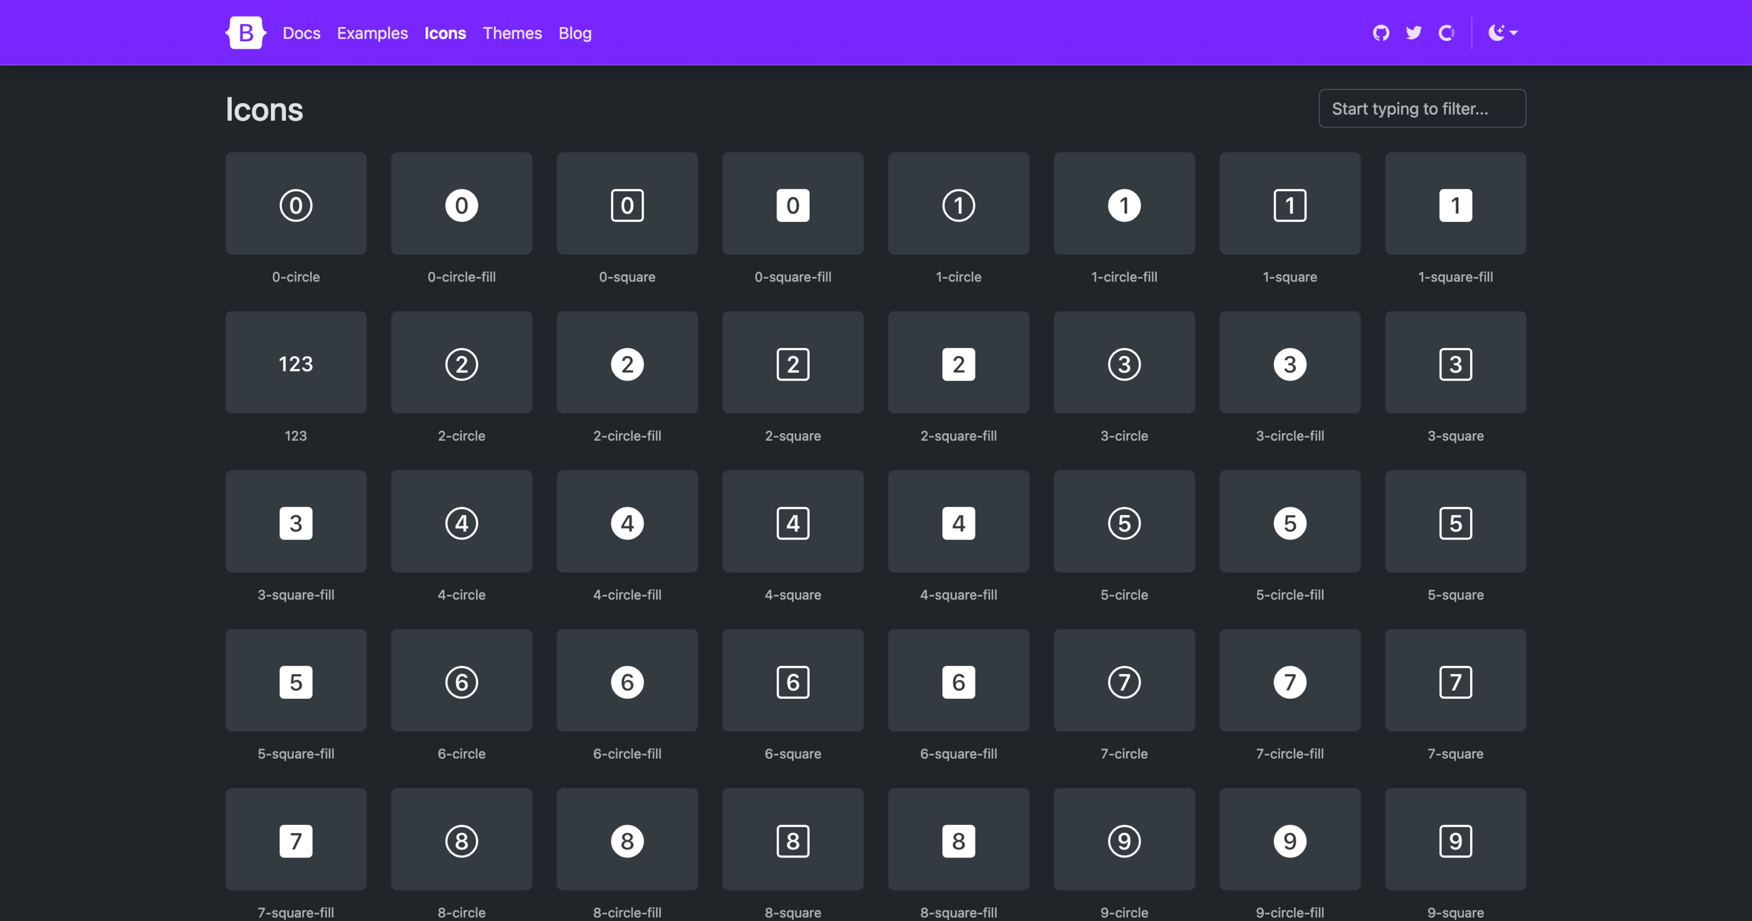
Task: Open the 5-circle icon tile
Action: 1124,521
